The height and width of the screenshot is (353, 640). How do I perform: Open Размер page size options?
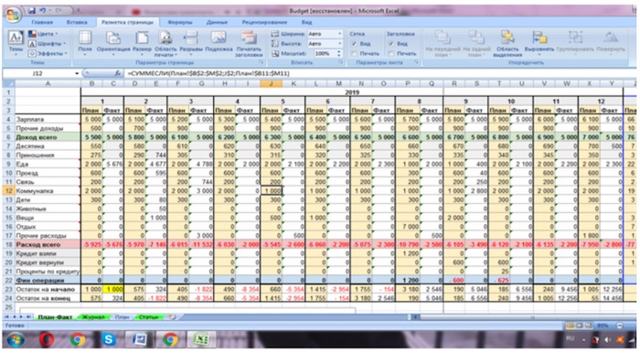tap(142, 42)
